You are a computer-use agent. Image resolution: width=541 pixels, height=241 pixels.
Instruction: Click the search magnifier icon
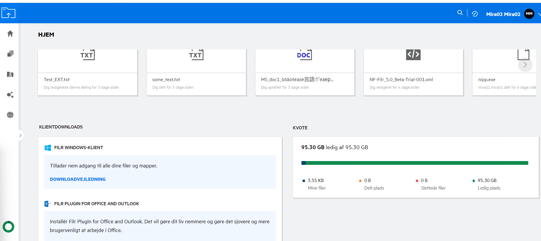pyautogui.click(x=460, y=13)
